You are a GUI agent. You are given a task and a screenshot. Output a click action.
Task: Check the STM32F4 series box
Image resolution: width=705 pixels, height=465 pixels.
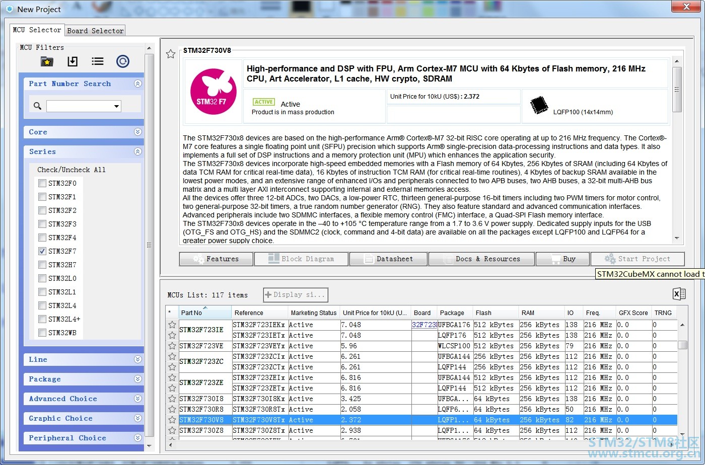click(x=42, y=238)
